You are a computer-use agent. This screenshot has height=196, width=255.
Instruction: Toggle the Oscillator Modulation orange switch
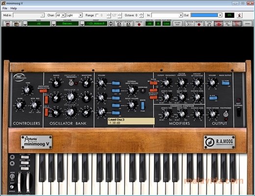(x=43, y=90)
